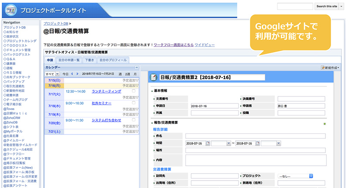Select the 7/16(月) date cell
Screen dimensions: 349x188
click(x=54, y=85)
